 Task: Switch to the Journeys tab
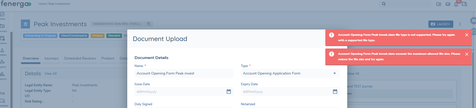pos(51,58)
